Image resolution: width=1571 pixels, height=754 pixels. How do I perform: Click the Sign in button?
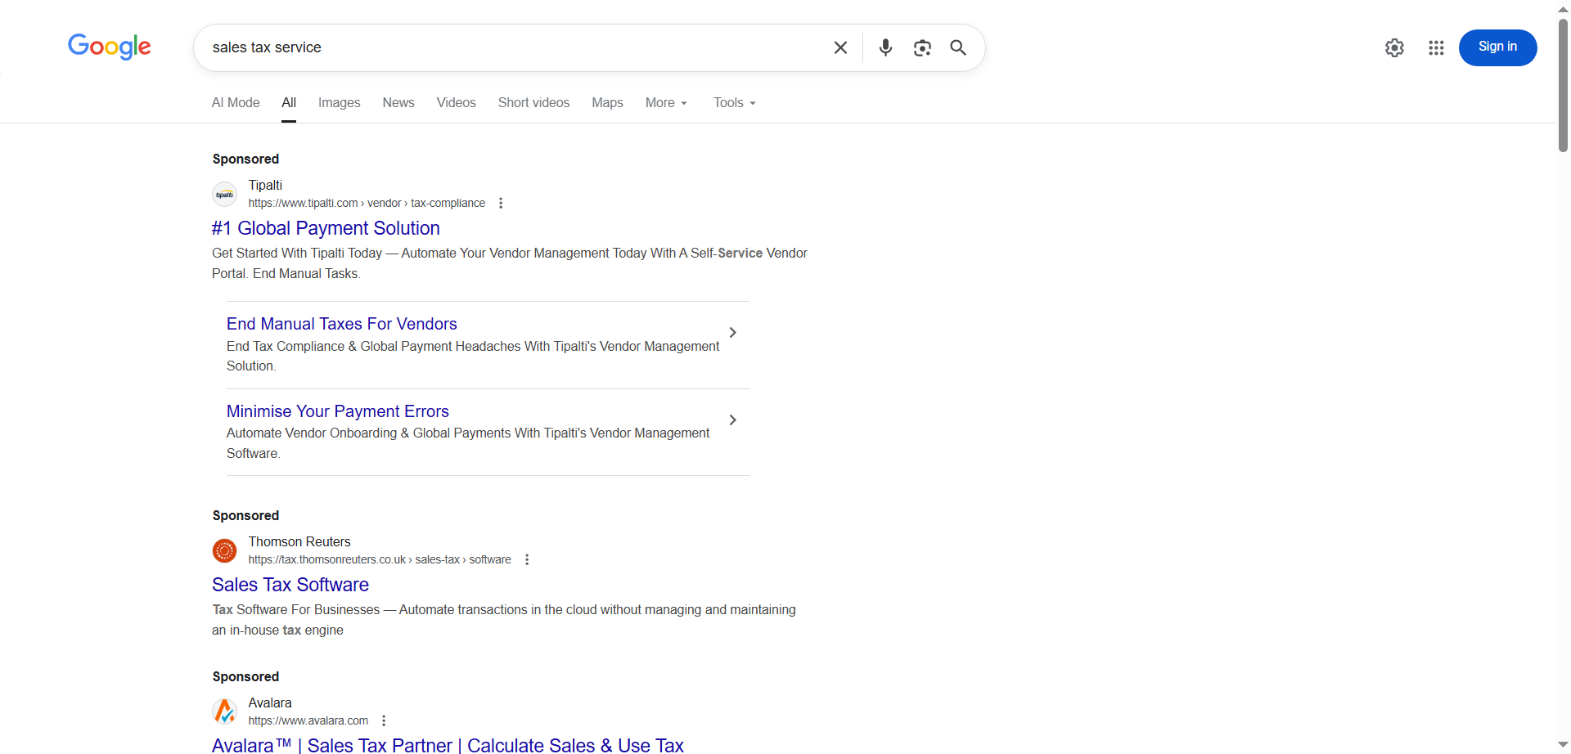click(x=1497, y=47)
